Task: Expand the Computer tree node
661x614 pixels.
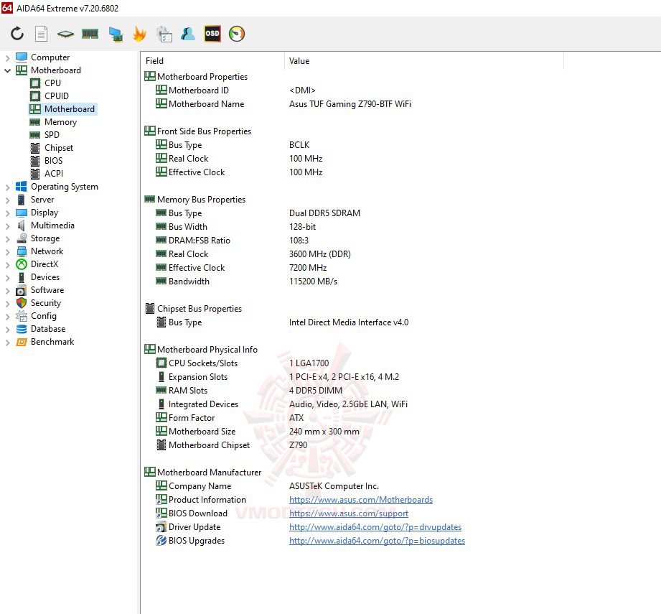Action: pos(7,57)
